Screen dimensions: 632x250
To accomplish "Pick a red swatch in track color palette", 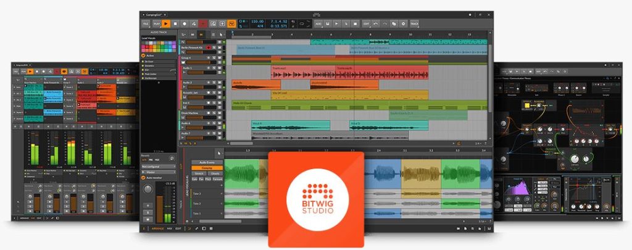I will tap(147, 47).
